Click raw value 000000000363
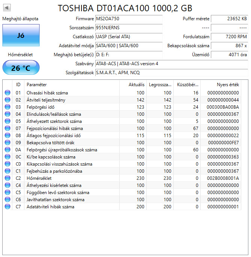Screen dimensions: 251x257 pos(223,157)
